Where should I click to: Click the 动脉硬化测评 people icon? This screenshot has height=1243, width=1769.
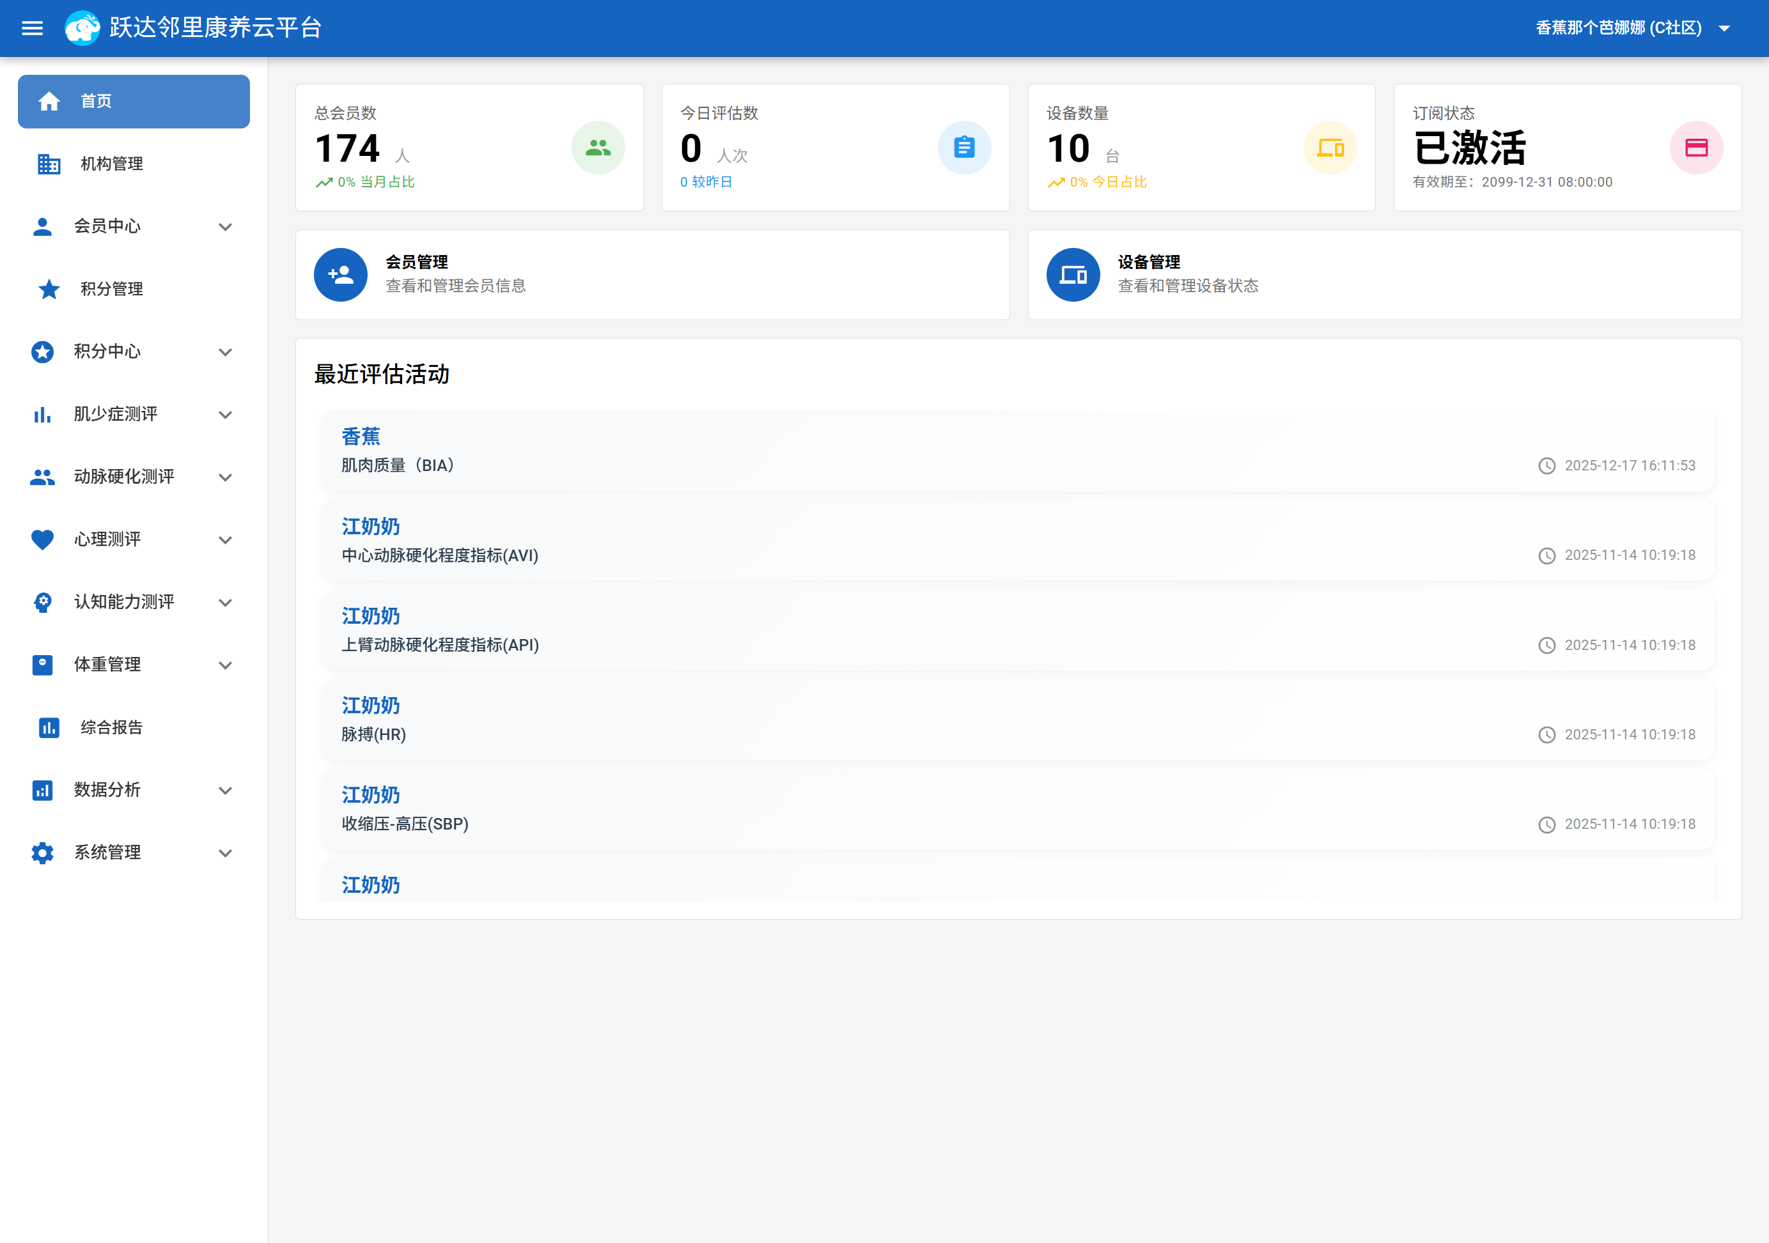[42, 477]
